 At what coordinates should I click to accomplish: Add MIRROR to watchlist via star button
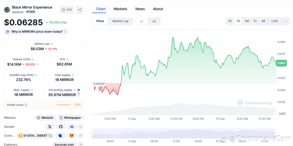pos(67,10)
